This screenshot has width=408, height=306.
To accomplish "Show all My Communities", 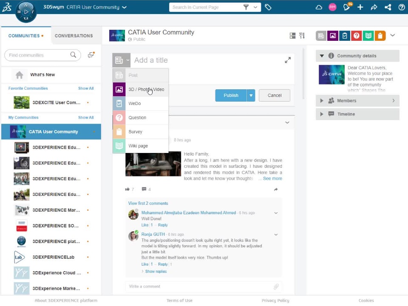I will click(x=86, y=118).
